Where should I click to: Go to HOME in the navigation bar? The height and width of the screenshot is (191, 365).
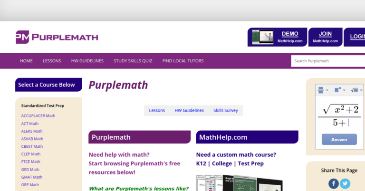(x=26, y=61)
